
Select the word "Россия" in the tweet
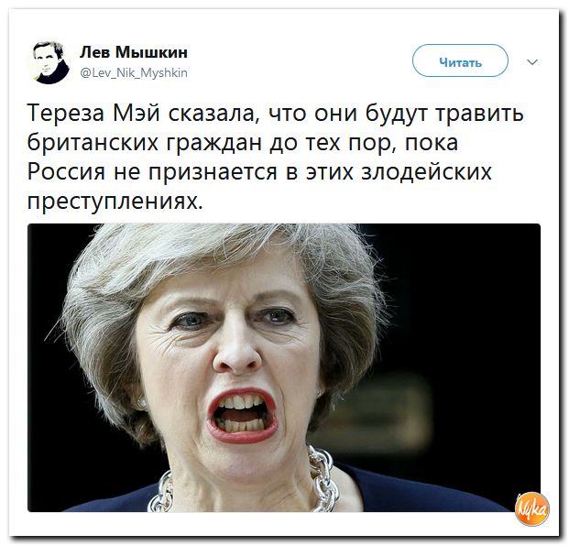tap(66, 171)
